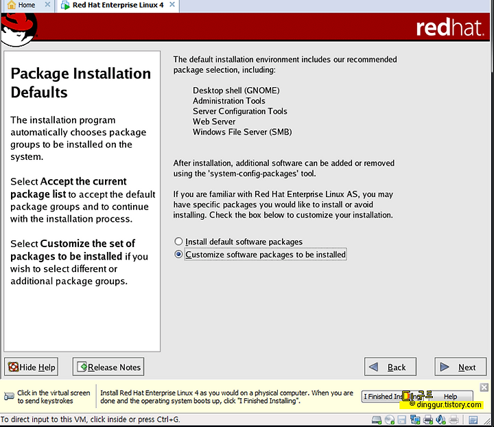This screenshot has width=494, height=427.
Task: Click the Release Notes document icon
Action: (x=82, y=367)
